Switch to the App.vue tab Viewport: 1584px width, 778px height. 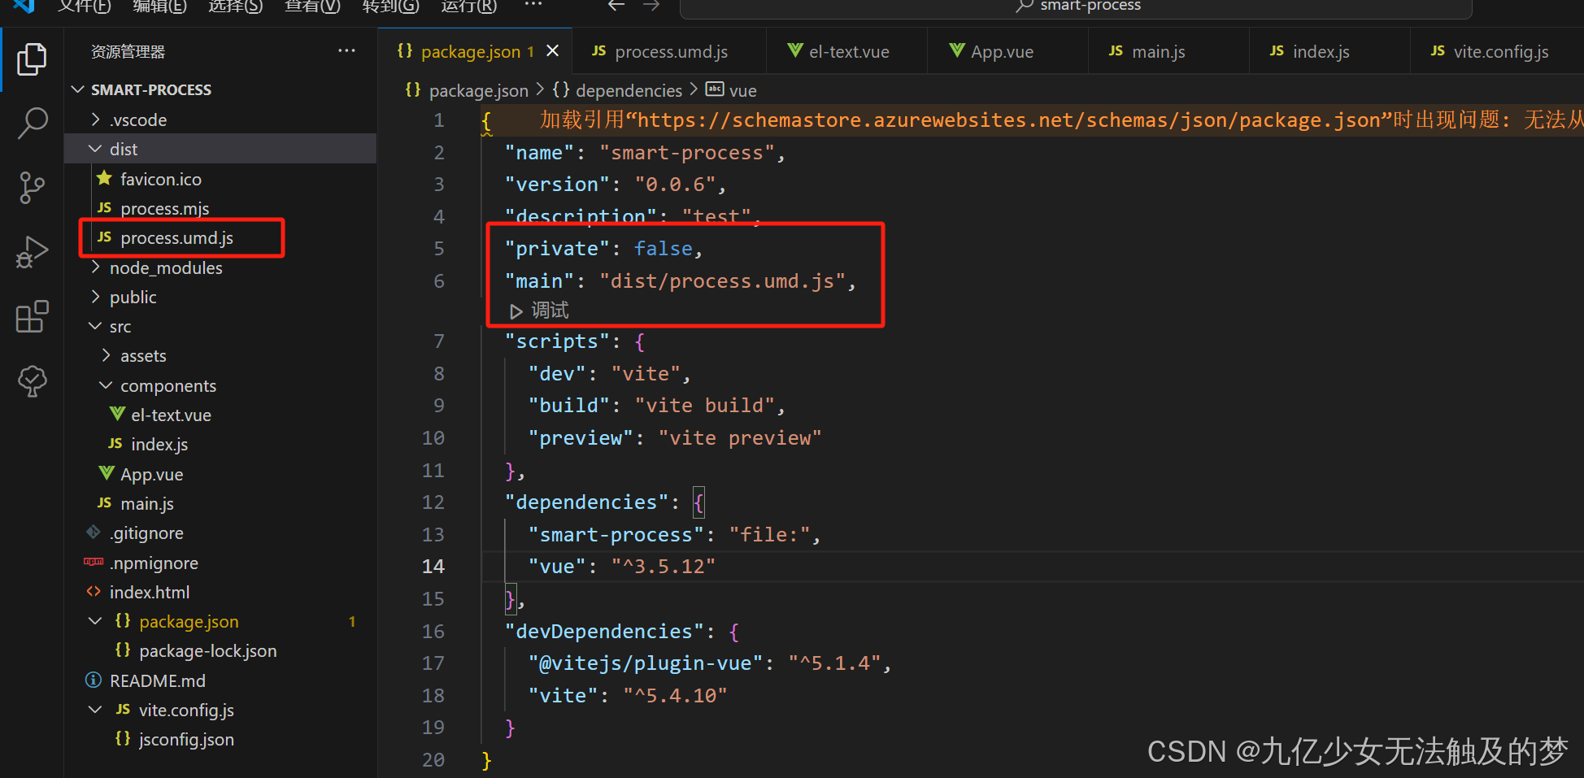pyautogui.click(x=1007, y=51)
